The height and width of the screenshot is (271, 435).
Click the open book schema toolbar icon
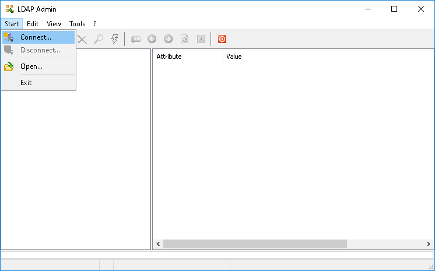[136, 39]
